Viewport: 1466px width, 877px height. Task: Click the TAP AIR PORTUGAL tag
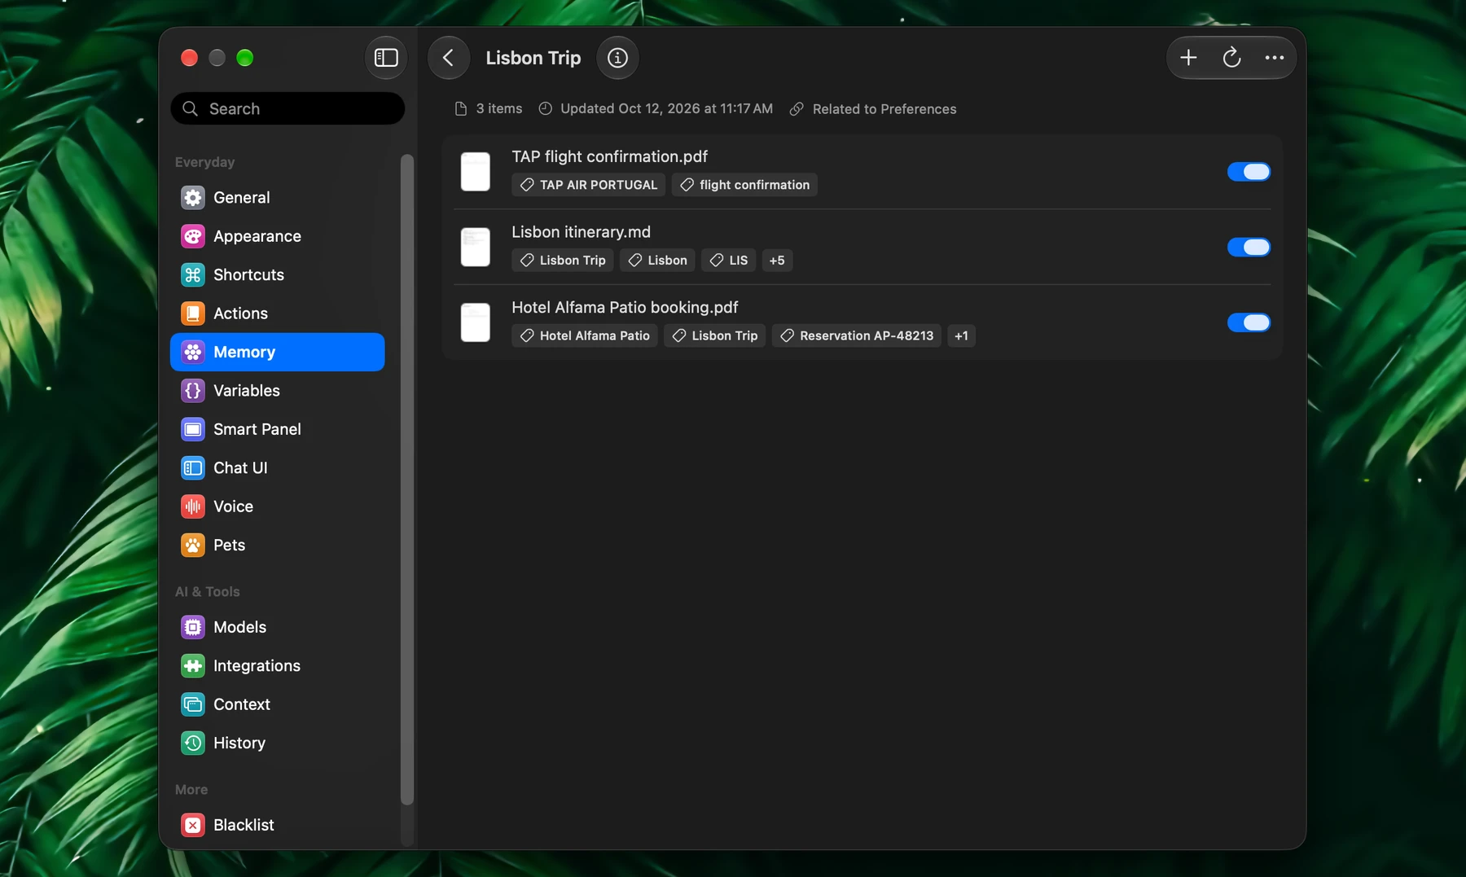(588, 185)
